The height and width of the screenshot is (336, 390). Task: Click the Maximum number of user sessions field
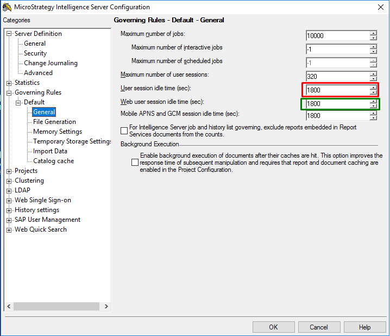click(x=338, y=77)
